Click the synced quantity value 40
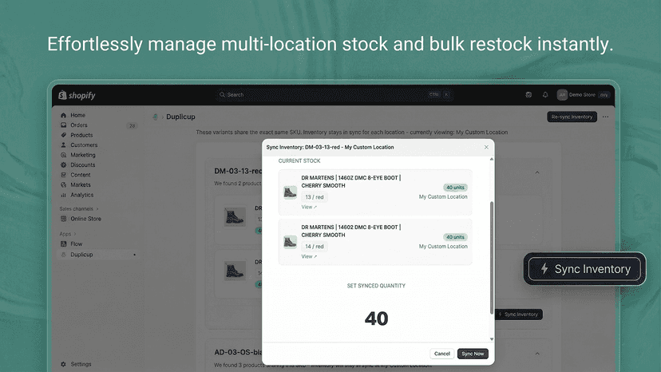Image resolution: width=661 pixels, height=372 pixels. 376,319
